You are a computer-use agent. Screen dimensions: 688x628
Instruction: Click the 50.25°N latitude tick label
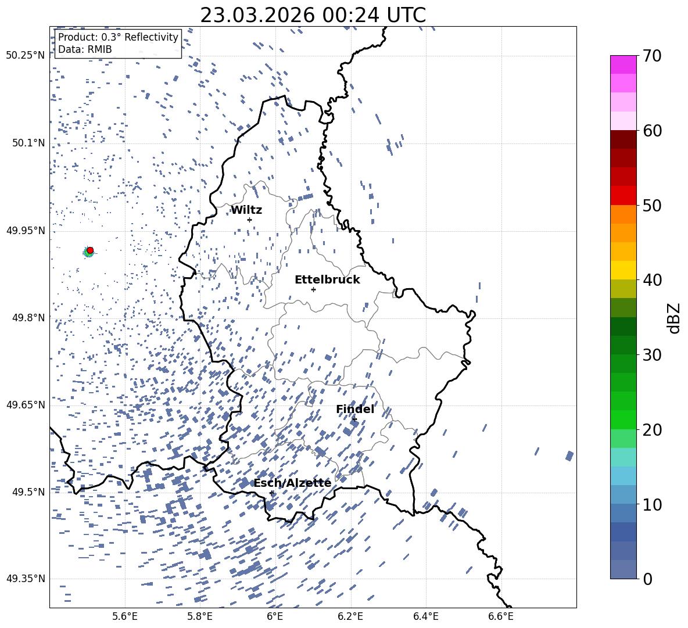(x=26, y=56)
